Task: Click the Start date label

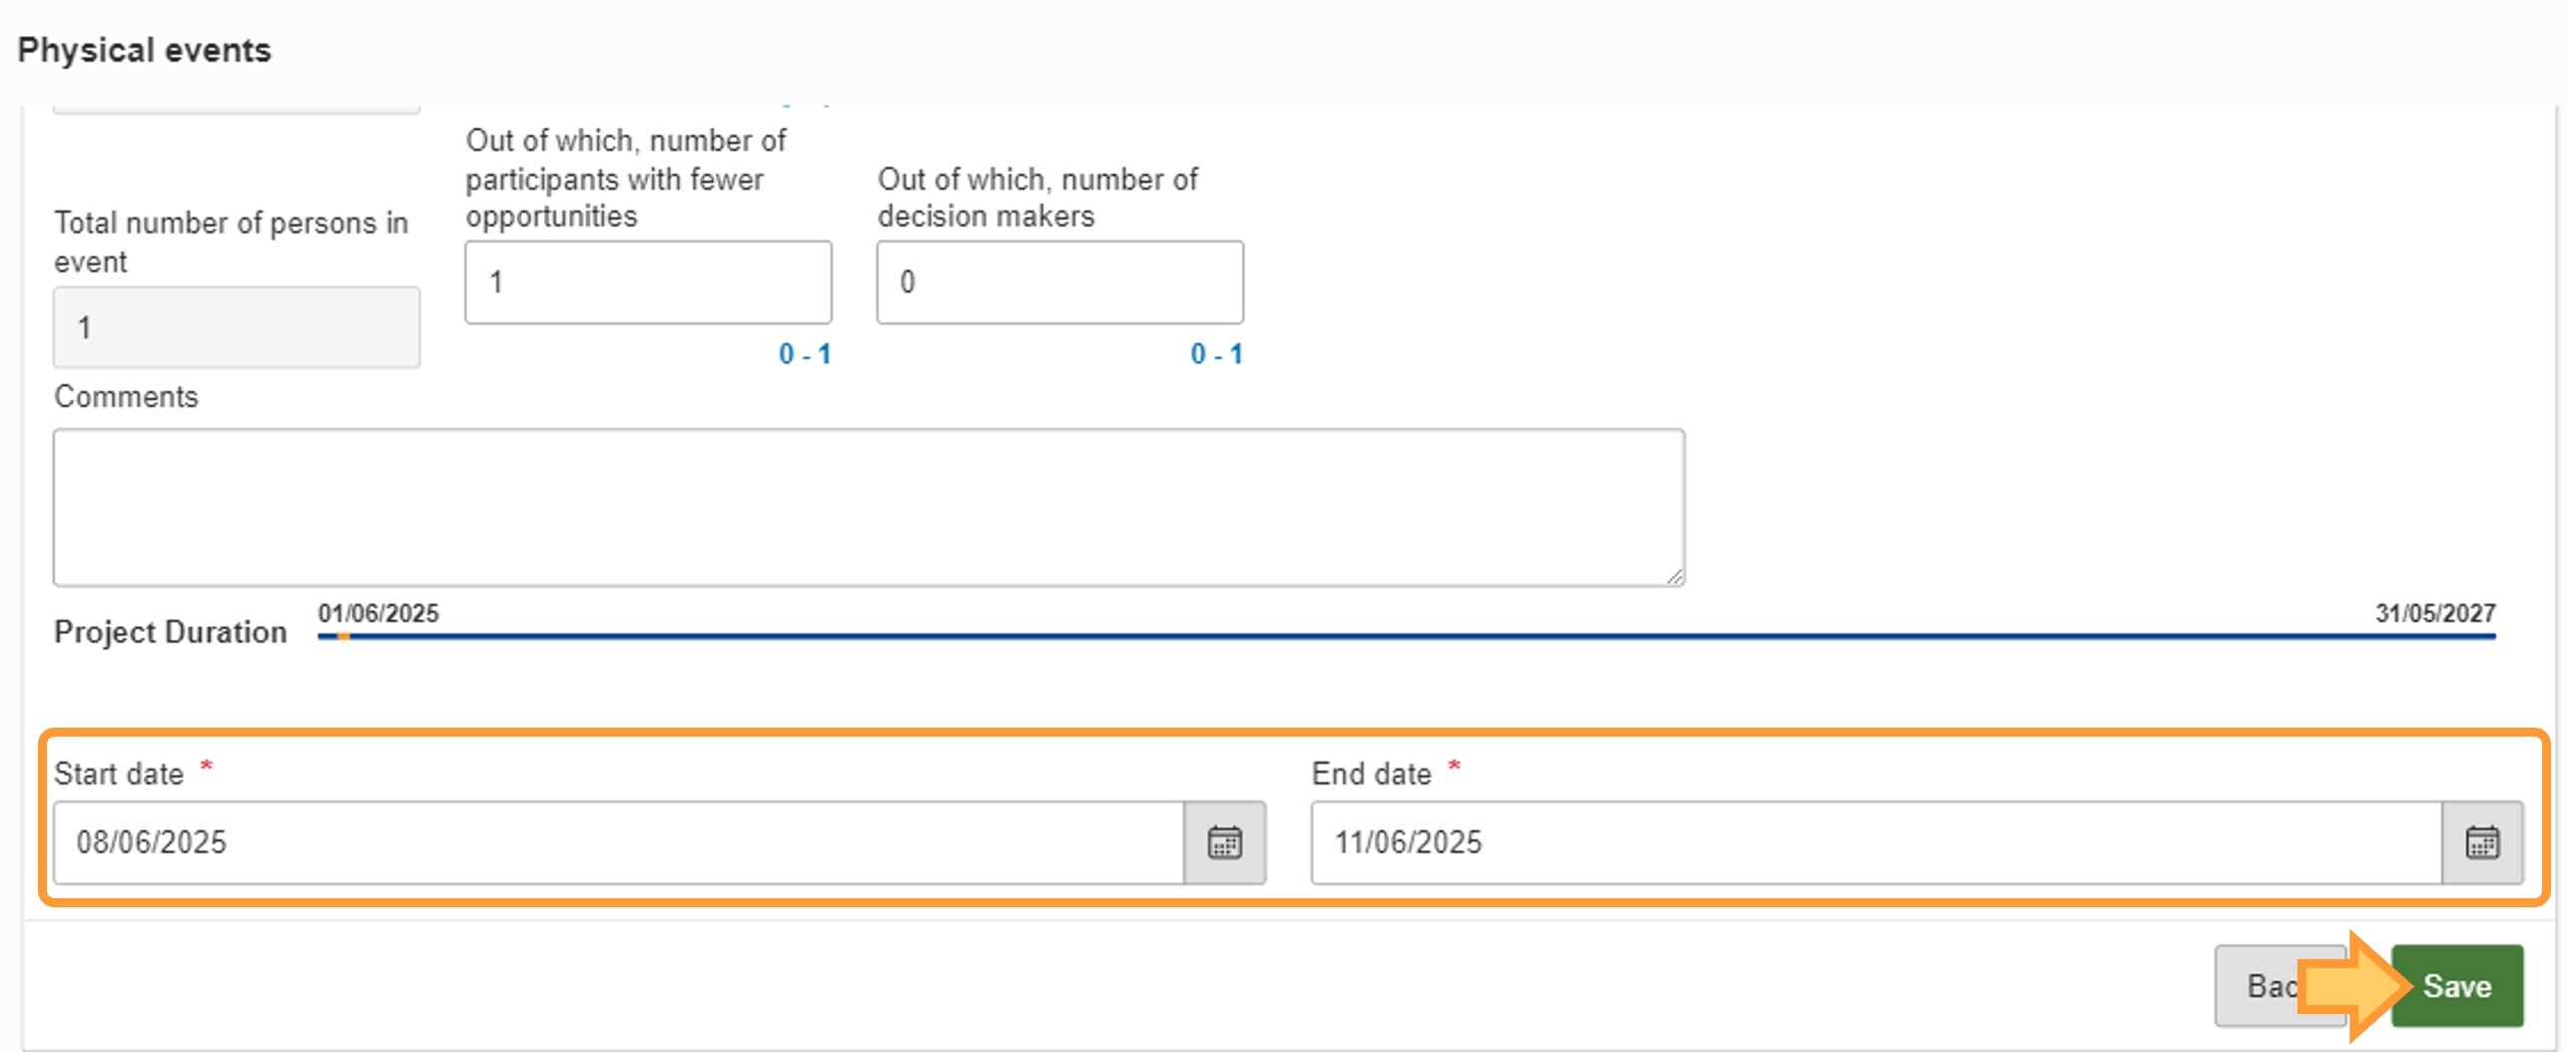Action: [x=119, y=774]
